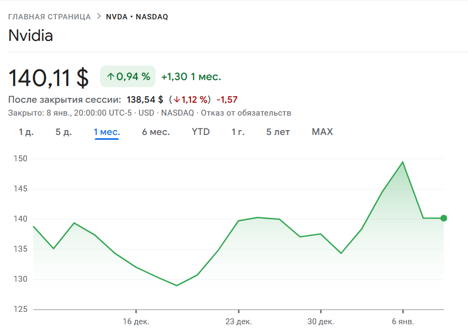This screenshot has height=335, width=468.
Task: Choose the 1 мес. range tab
Action: click(107, 132)
